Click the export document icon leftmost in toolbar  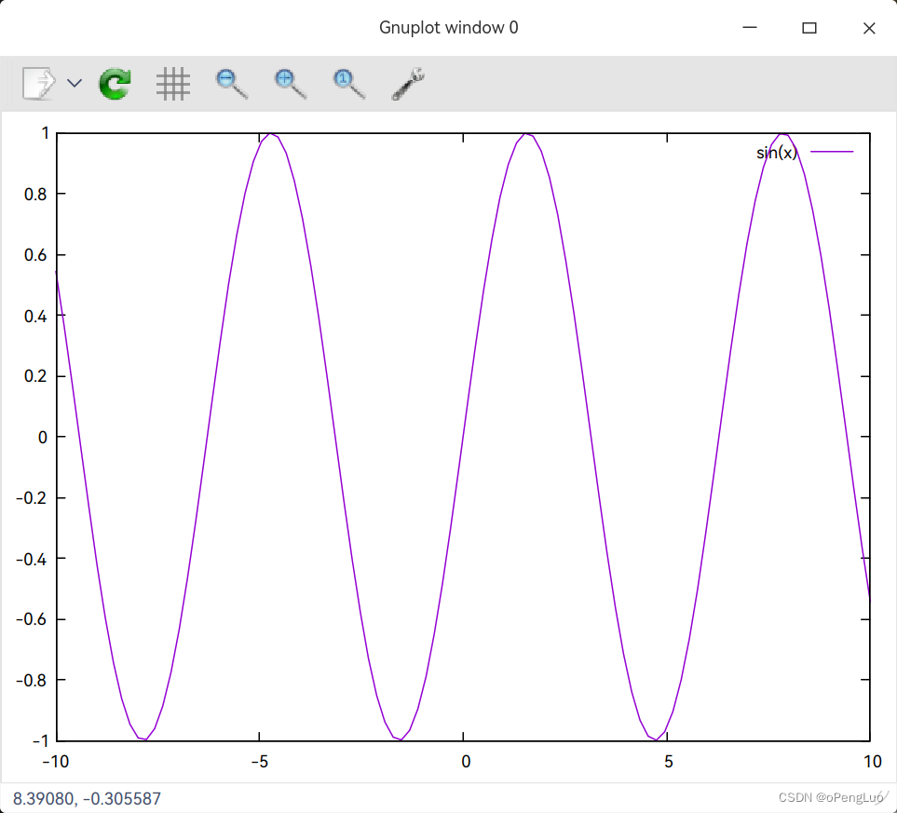pos(35,83)
